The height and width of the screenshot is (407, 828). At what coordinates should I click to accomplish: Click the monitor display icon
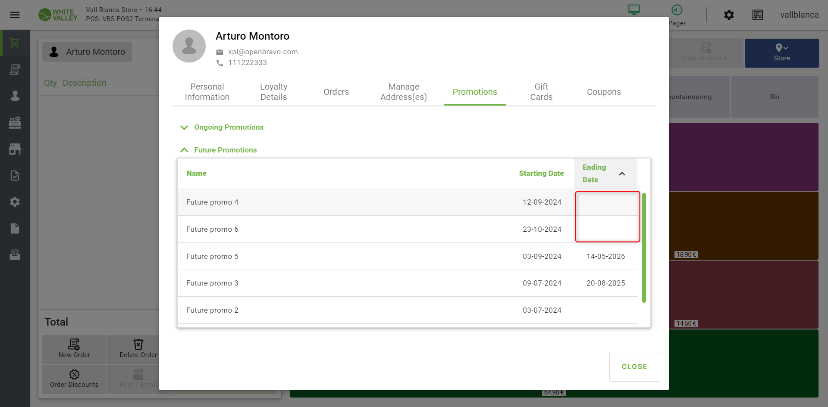634,10
